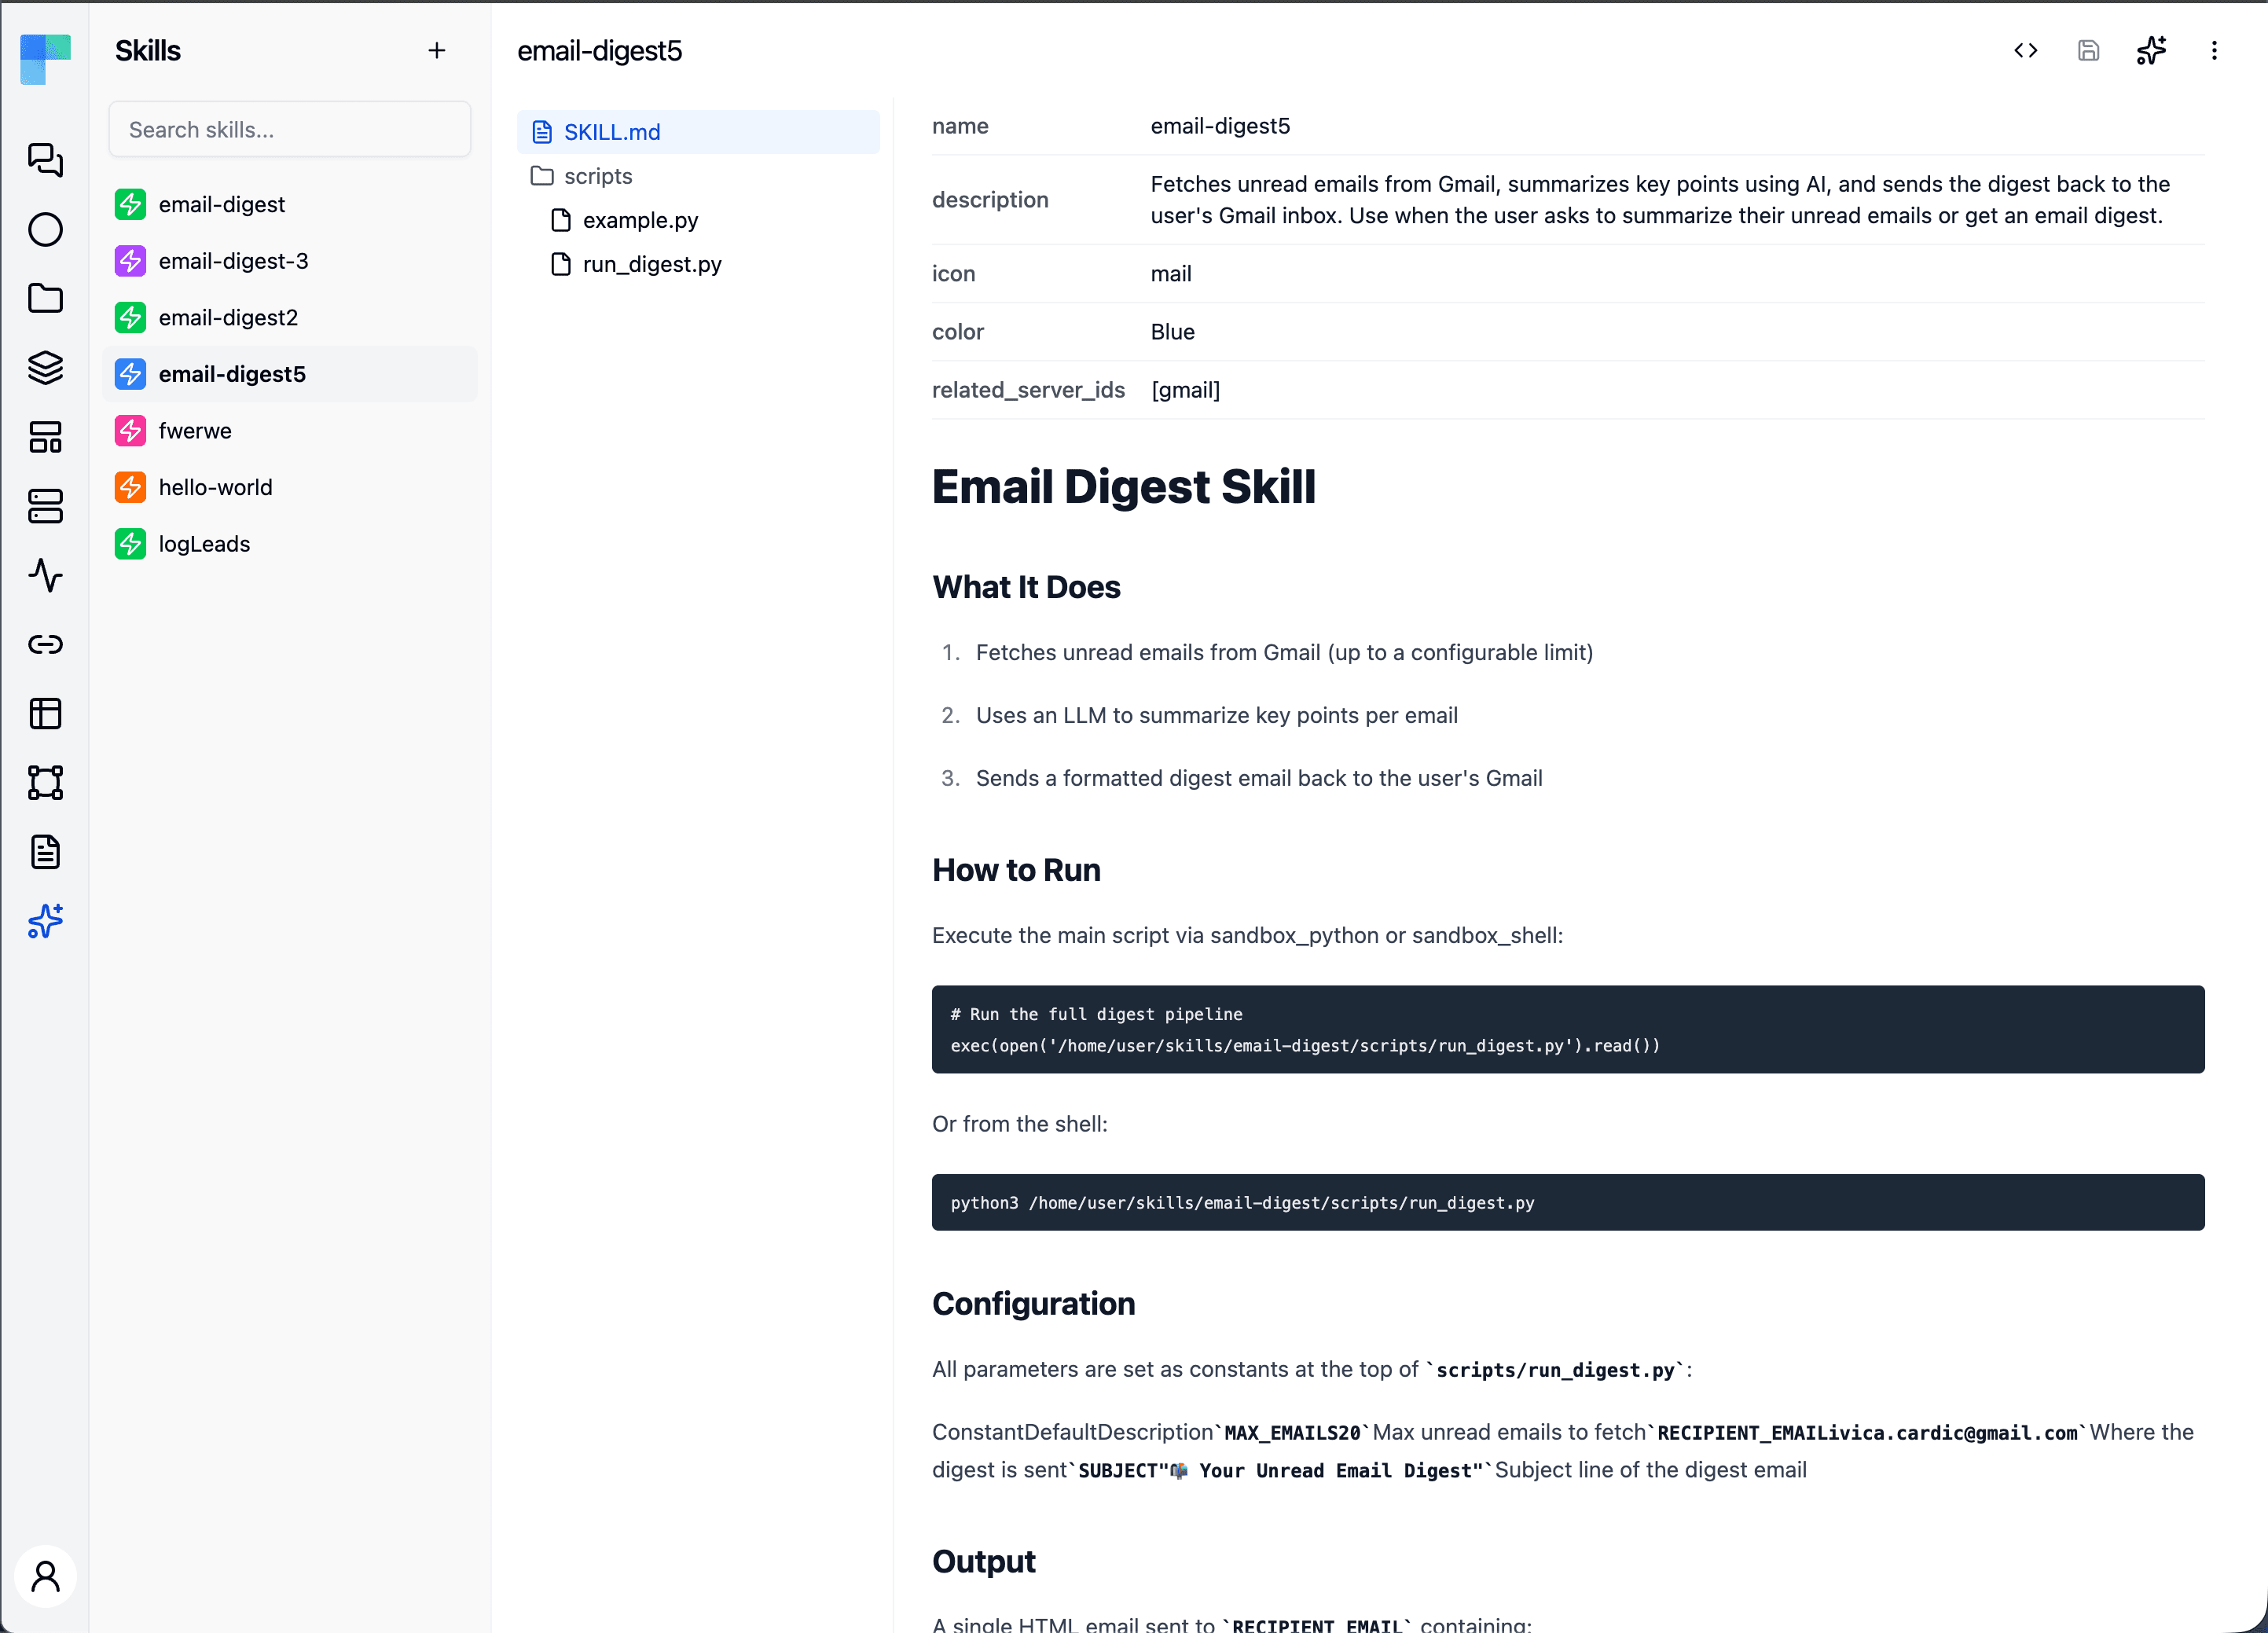Select the email-digest2 skill
The height and width of the screenshot is (1633, 2268).
(x=289, y=318)
